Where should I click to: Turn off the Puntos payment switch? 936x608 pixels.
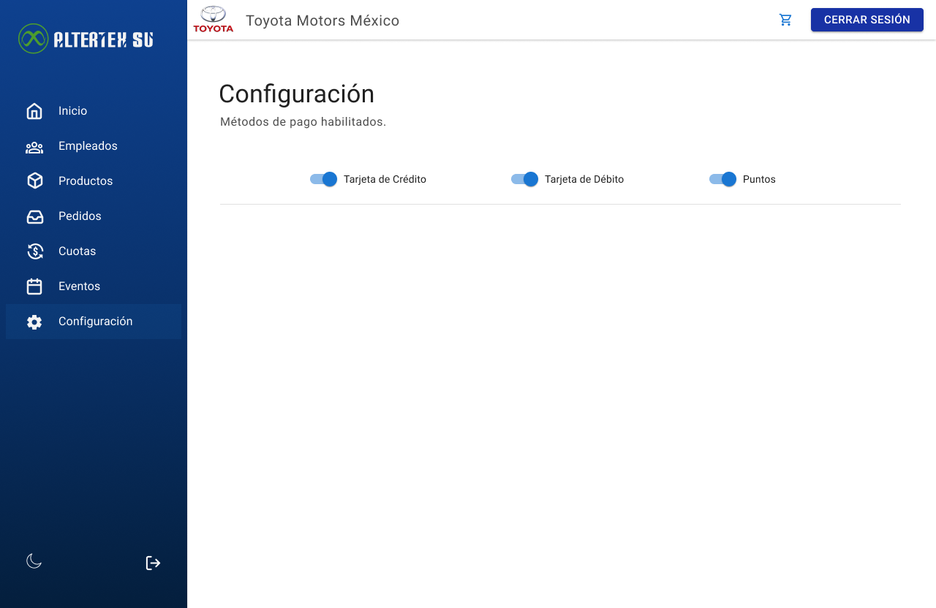pyautogui.click(x=722, y=179)
